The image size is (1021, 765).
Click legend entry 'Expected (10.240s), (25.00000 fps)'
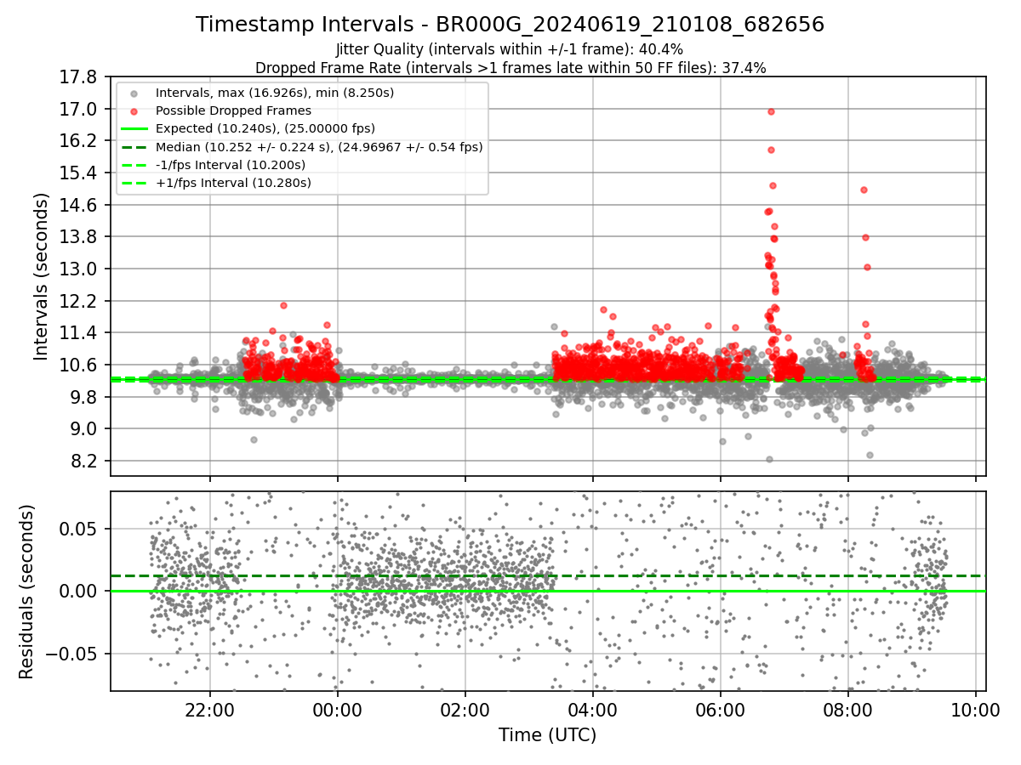pos(265,128)
